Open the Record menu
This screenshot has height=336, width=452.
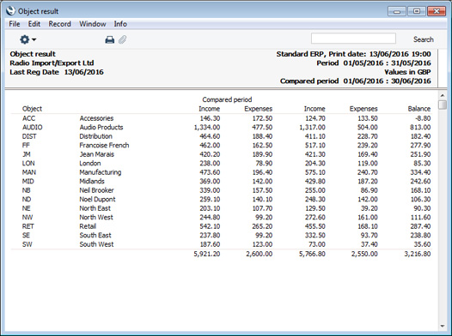click(x=59, y=24)
